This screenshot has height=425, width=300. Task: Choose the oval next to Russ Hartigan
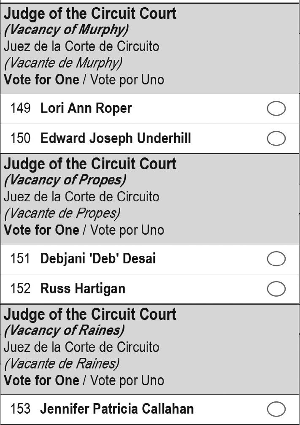pos(276,289)
